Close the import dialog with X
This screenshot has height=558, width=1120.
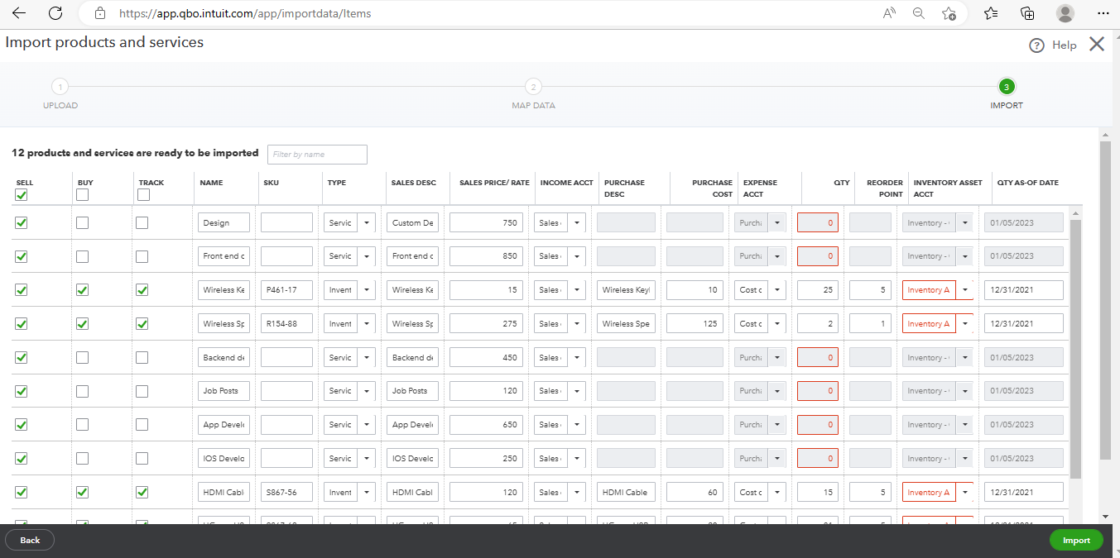[x=1097, y=44]
